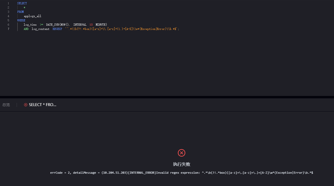Screen dimensions: 334x186
Task: Click the asterisk on line 2
Action: tap(24, 7)
